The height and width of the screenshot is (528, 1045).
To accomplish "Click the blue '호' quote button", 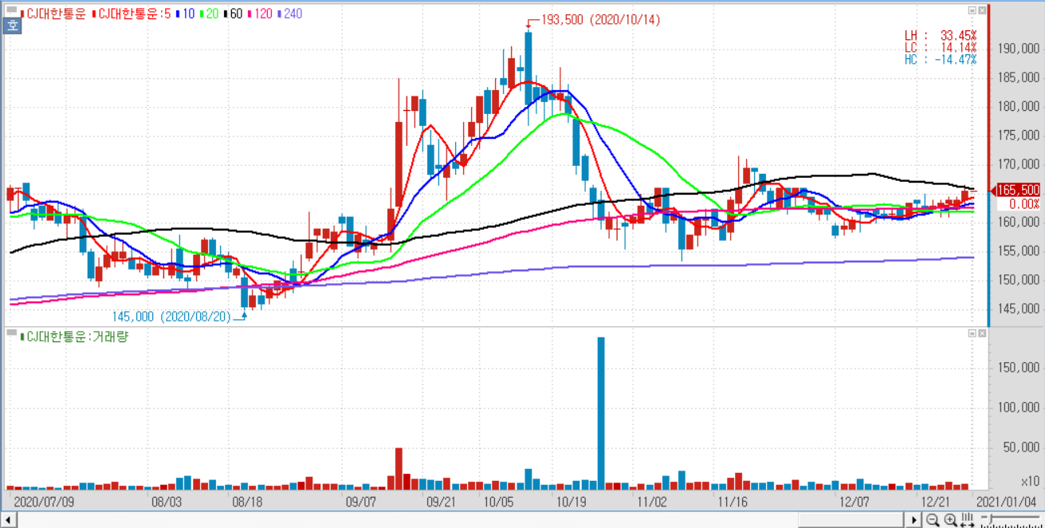I will click(x=13, y=26).
